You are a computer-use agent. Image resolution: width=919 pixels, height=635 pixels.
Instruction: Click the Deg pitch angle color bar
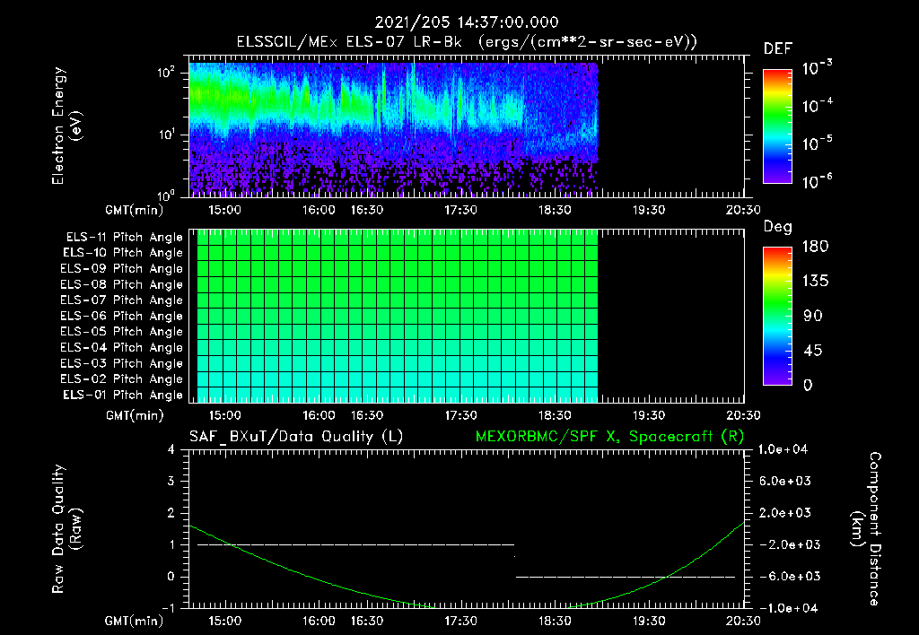tap(777, 316)
